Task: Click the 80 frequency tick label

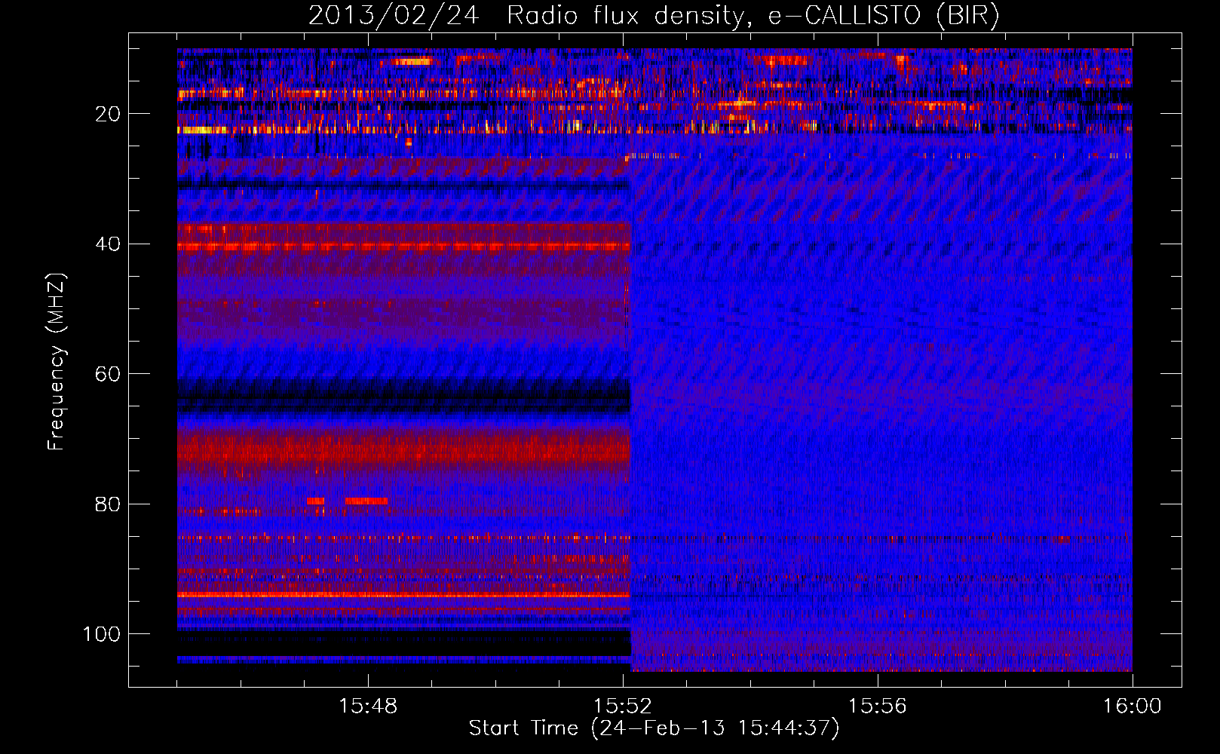Action: pyautogui.click(x=108, y=504)
